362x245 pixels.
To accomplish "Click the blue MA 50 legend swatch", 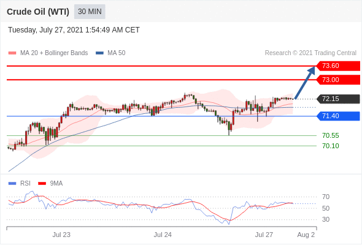I will coord(100,53).
